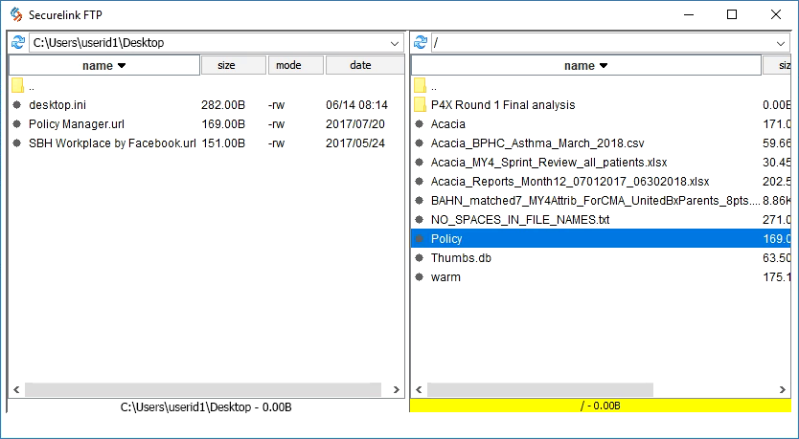Expand the local path dropdown
This screenshot has width=799, height=439.
[x=396, y=43]
